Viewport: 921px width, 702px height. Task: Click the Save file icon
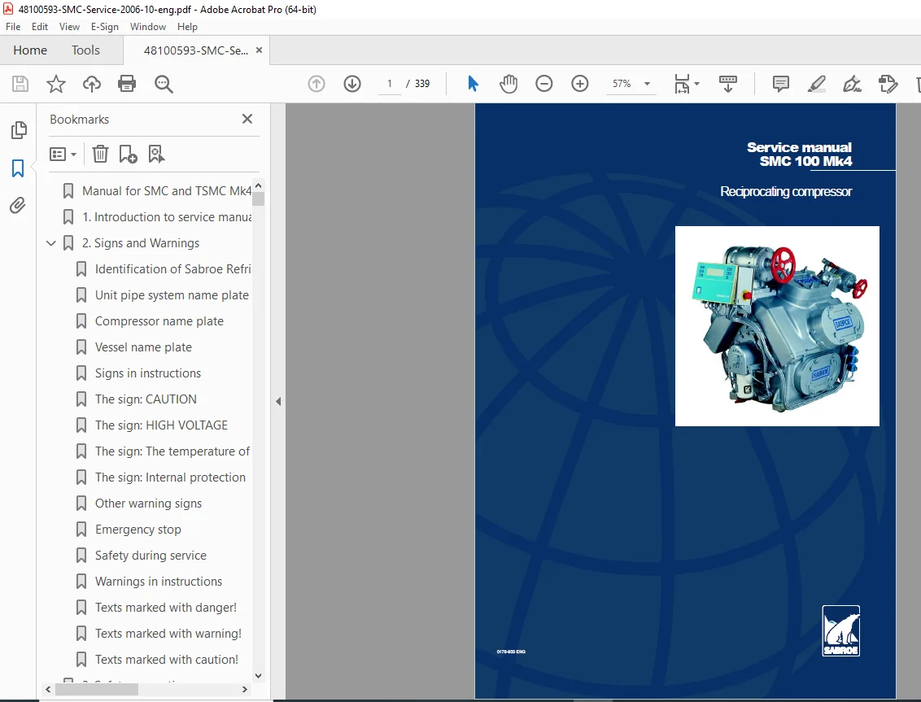coord(20,84)
